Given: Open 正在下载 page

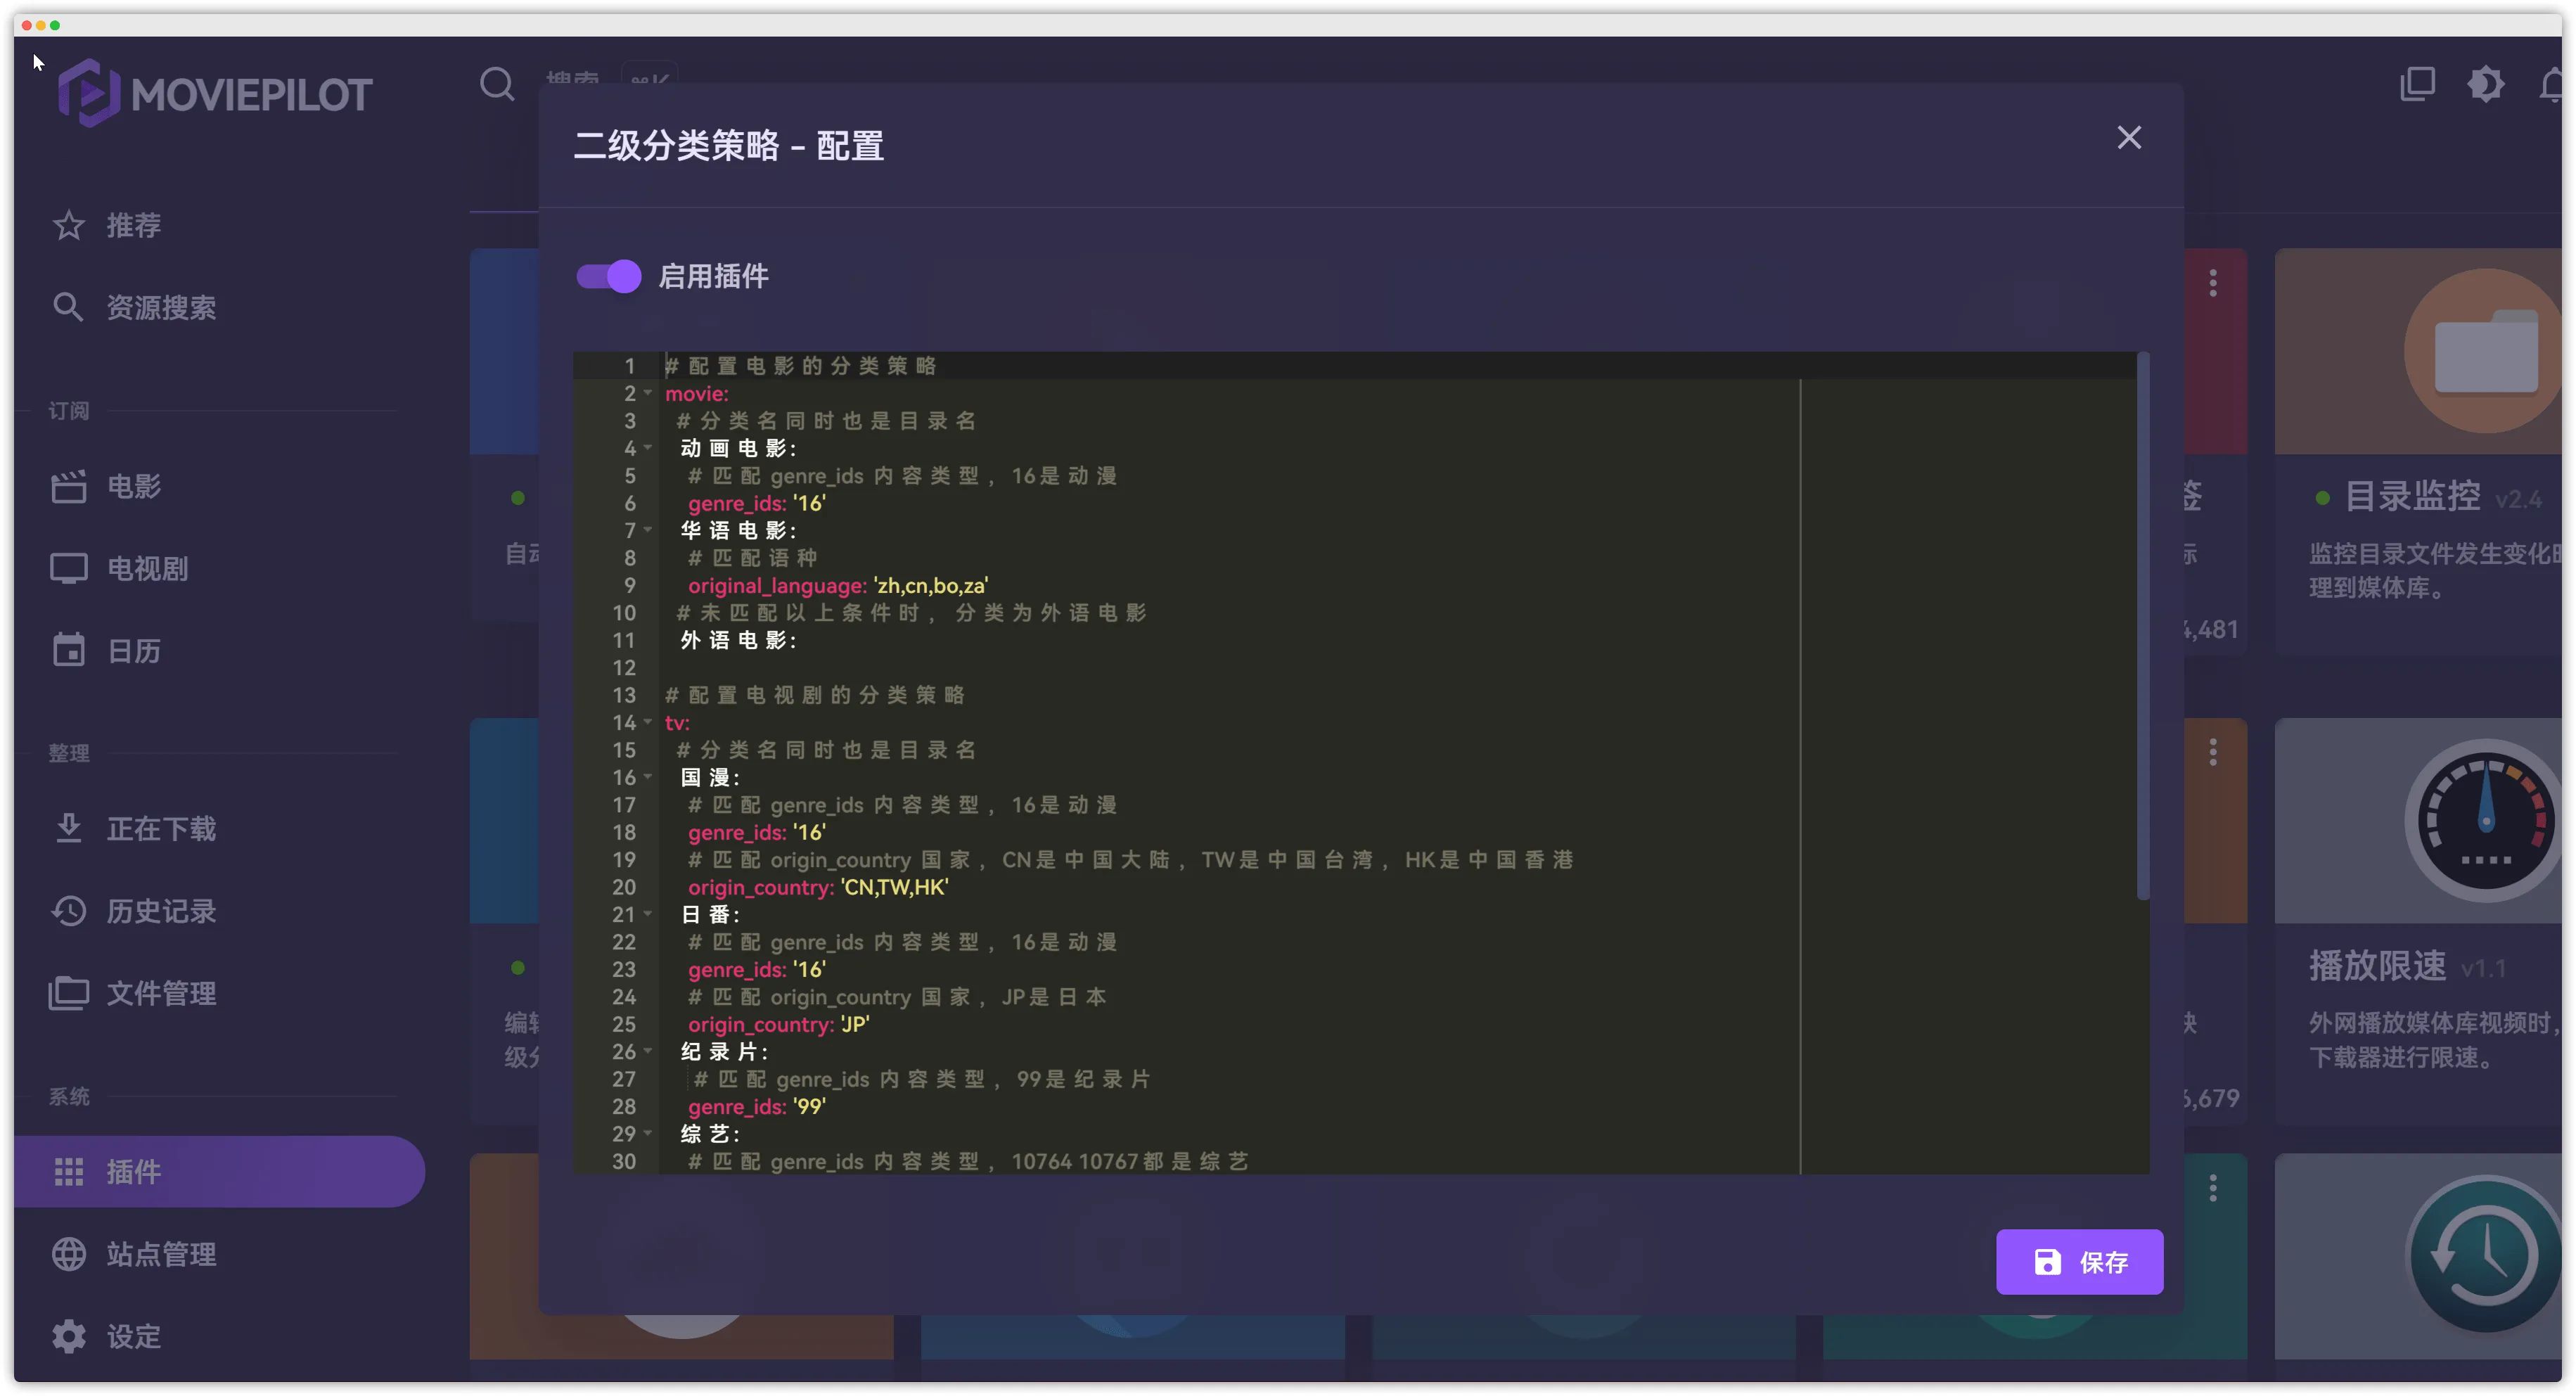Looking at the screenshot, I should pos(220,829).
